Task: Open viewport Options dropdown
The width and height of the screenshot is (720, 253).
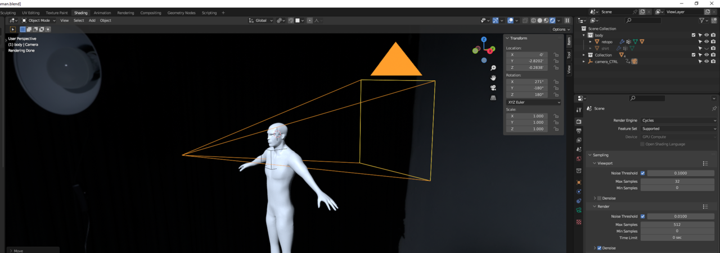Action: point(560,29)
